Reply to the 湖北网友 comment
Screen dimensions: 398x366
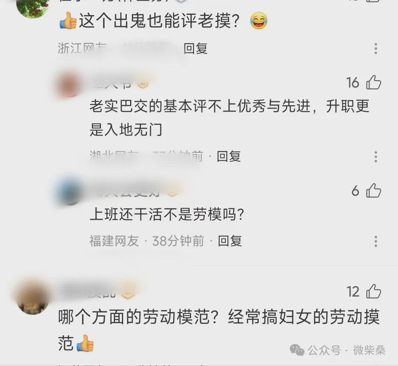pyautogui.click(x=229, y=156)
